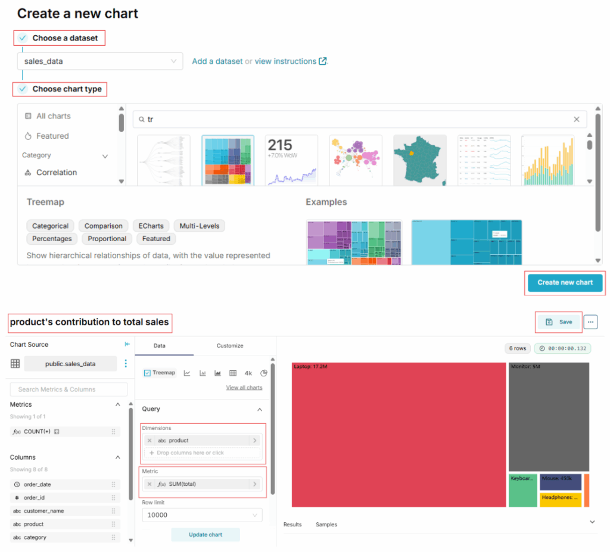Open the View all charts link
610x552 pixels.
point(244,388)
